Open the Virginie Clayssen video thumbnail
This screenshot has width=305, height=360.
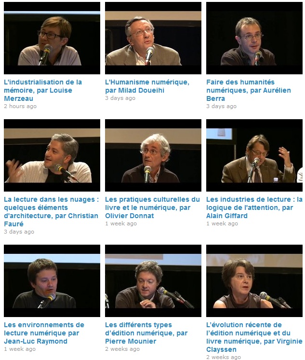click(254, 281)
